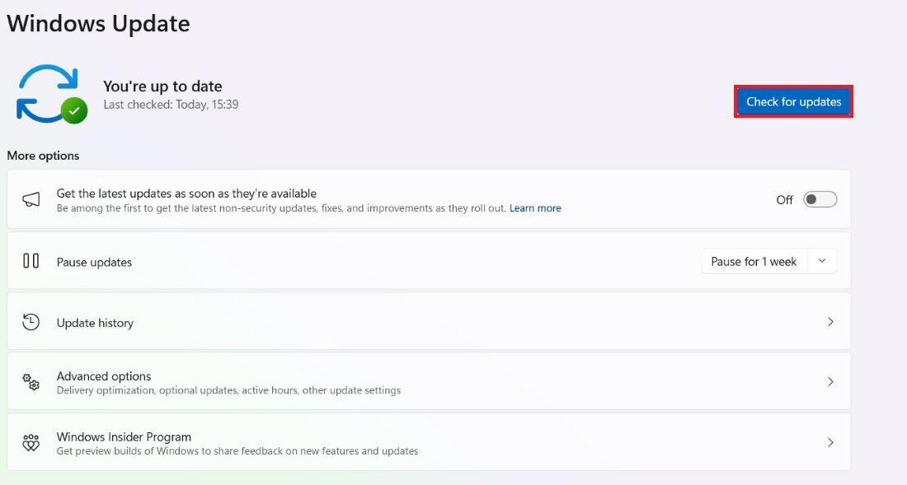Click the Advanced options gears icon
Viewport: 907px width, 485px height.
coord(31,382)
